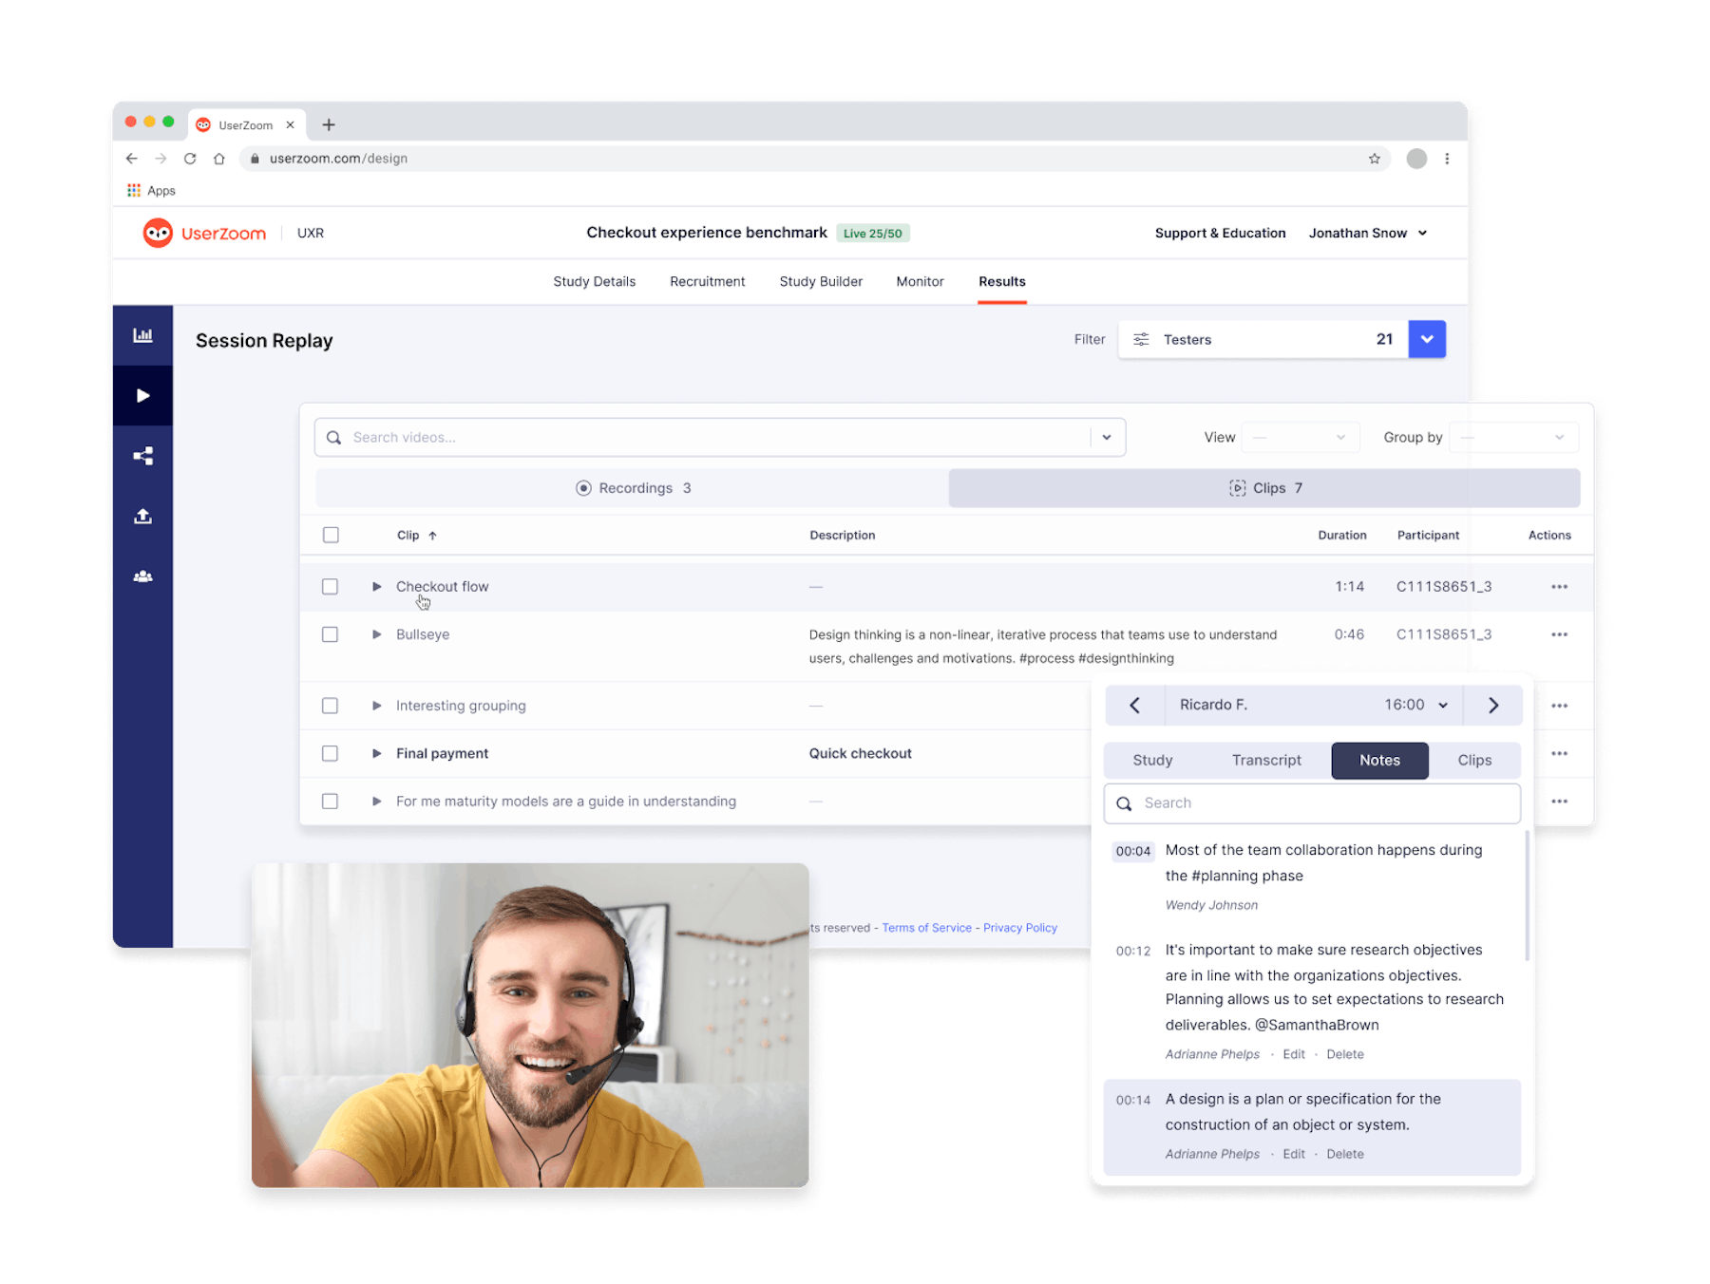Open the Testers filter blue dropdown
Screen dimensions: 1710x1284
tap(1427, 339)
